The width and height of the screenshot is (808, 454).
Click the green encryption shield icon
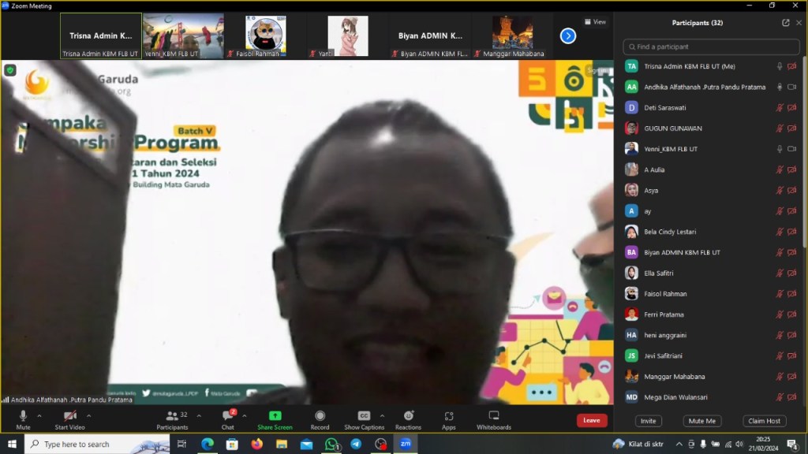tap(10, 70)
